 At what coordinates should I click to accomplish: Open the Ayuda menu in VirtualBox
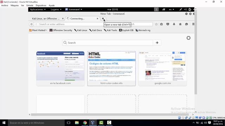(52, 6)
